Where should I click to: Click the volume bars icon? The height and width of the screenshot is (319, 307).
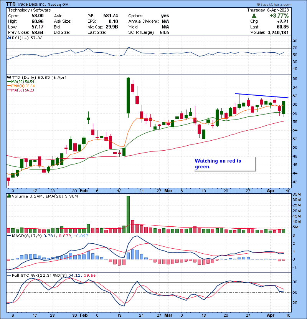tap(9, 196)
